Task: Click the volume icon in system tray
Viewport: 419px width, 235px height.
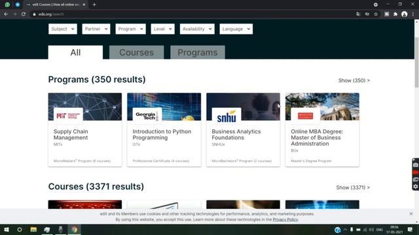Action: point(371,229)
